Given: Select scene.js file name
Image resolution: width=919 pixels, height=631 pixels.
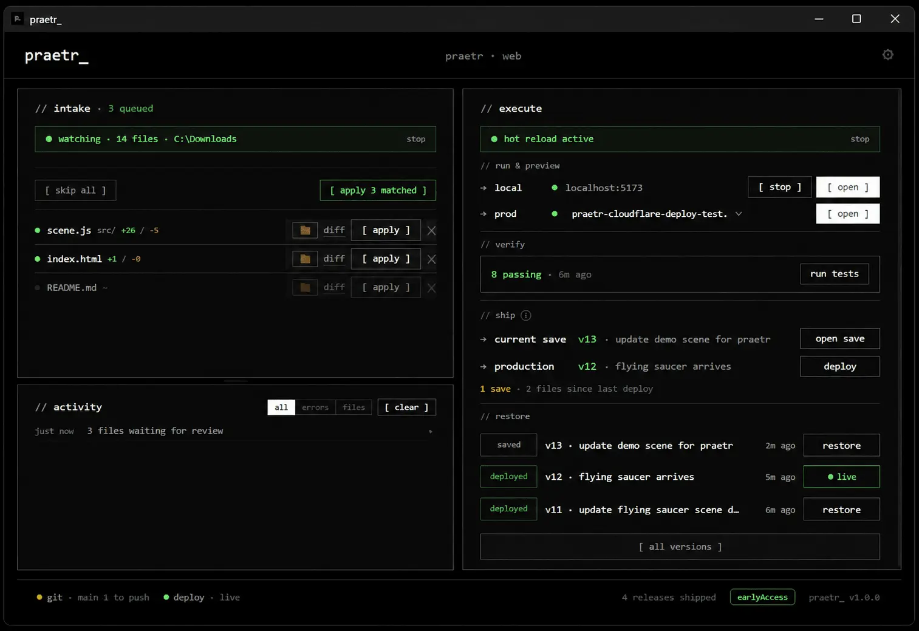Looking at the screenshot, I should tap(69, 230).
